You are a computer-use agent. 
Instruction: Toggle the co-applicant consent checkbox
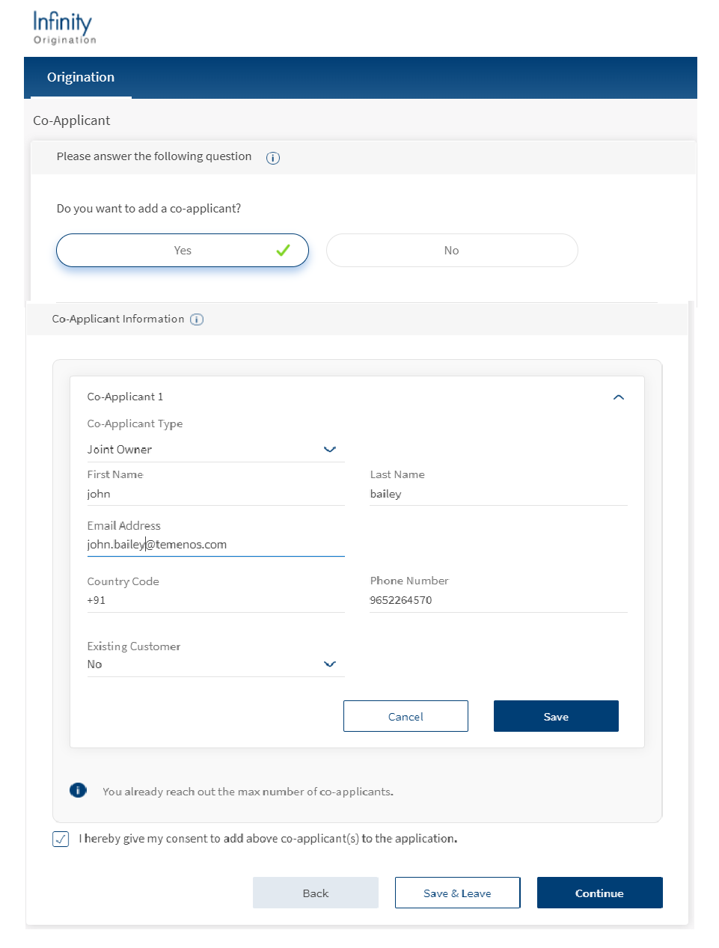point(61,839)
